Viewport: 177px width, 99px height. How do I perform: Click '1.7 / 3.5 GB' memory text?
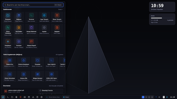[x=154, y=20]
